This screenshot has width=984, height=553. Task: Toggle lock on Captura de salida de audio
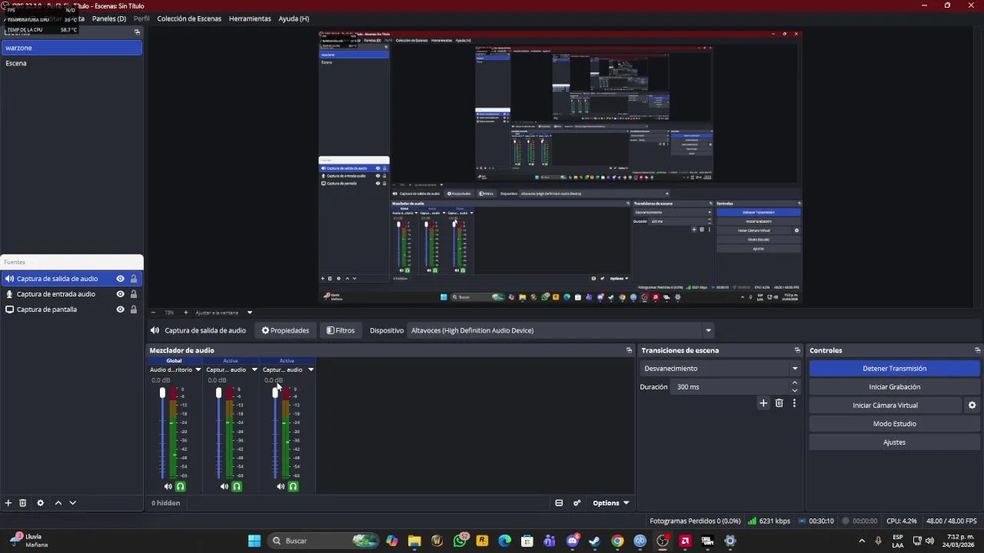pos(134,279)
